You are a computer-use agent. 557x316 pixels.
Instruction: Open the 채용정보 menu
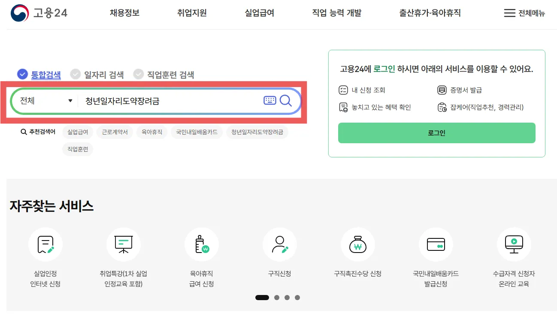pyautogui.click(x=124, y=13)
